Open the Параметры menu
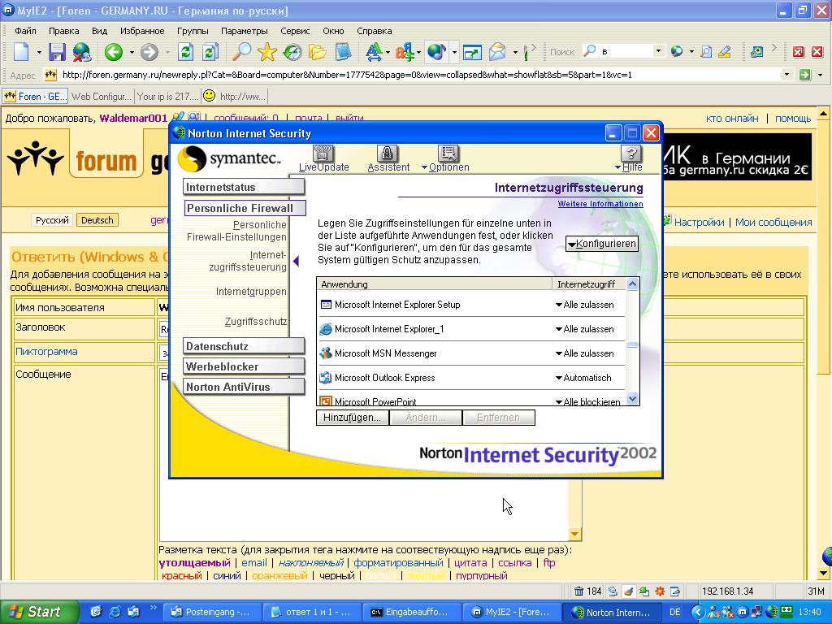 coord(244,31)
